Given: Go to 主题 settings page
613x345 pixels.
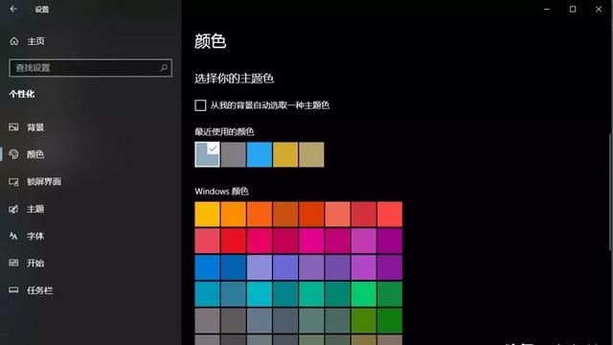Looking at the screenshot, I should (35, 209).
